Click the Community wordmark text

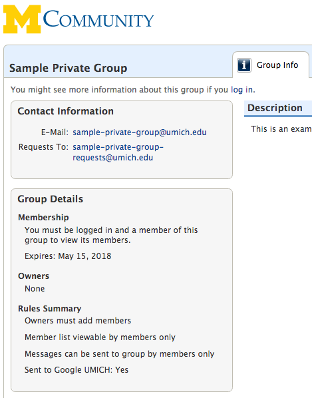(98, 19)
